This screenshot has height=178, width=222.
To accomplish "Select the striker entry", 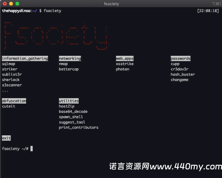I will (10, 69).
